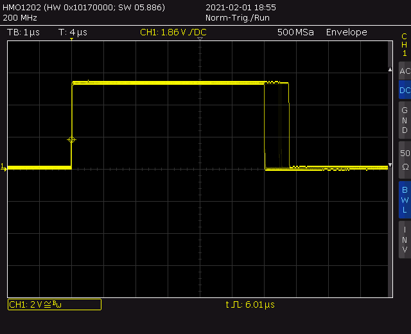Enable GND coupling softkey

pos(404,120)
